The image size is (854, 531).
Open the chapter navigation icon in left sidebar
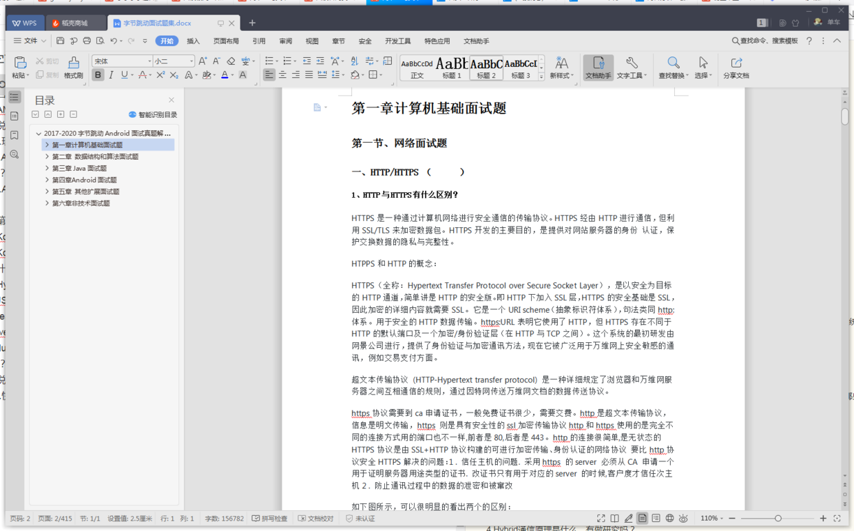click(x=14, y=116)
